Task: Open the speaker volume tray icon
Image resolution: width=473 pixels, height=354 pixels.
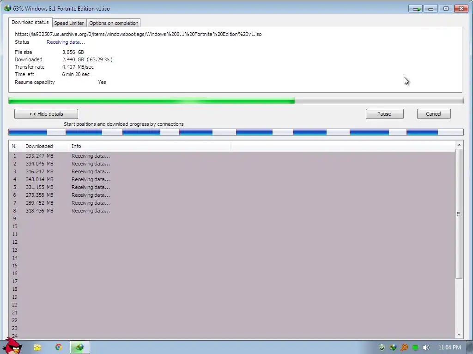Action: pos(426,348)
